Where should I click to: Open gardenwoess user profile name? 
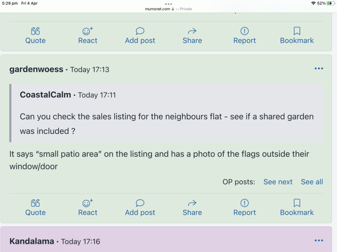click(x=36, y=69)
